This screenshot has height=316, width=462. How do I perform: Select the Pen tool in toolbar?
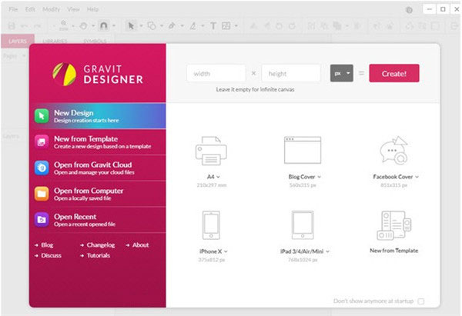point(172,26)
